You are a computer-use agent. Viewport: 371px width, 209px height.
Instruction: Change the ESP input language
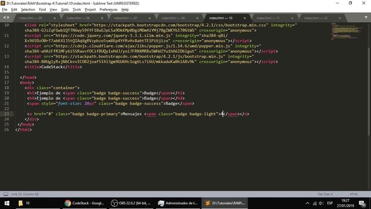330,203
